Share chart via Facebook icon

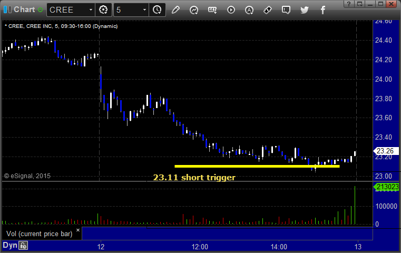(x=323, y=10)
